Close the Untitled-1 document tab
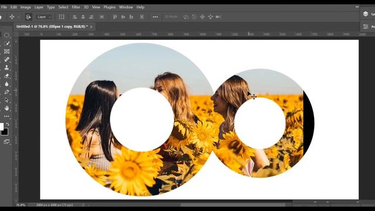This screenshot has height=211, width=375. pos(91,27)
